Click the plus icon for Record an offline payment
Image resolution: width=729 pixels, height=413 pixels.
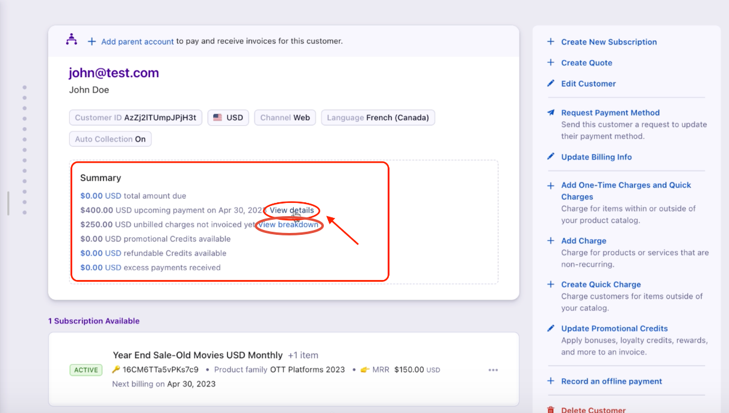coord(550,381)
